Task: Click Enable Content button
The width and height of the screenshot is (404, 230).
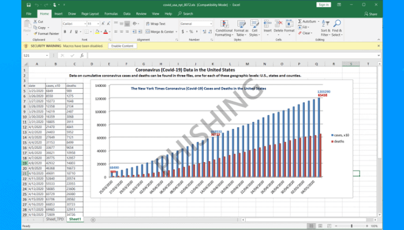Action: coord(122,46)
